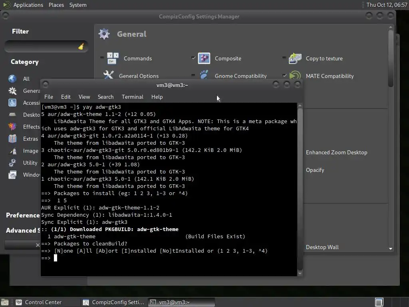Select the Utility category icon
This screenshot has height=307, width=409.
tap(12, 163)
